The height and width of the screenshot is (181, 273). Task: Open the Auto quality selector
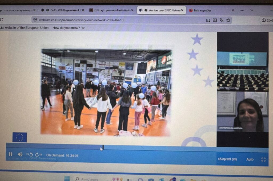tap(250, 159)
